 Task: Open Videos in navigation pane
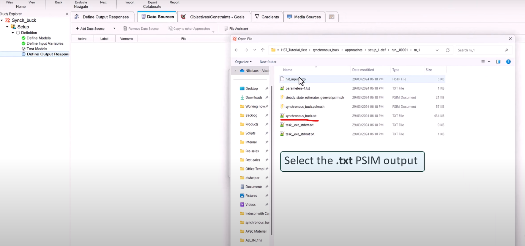(x=250, y=205)
